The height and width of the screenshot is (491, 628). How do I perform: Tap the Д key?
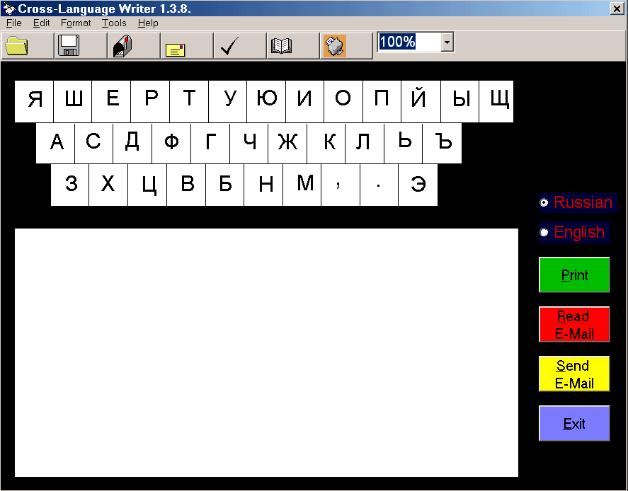point(132,143)
